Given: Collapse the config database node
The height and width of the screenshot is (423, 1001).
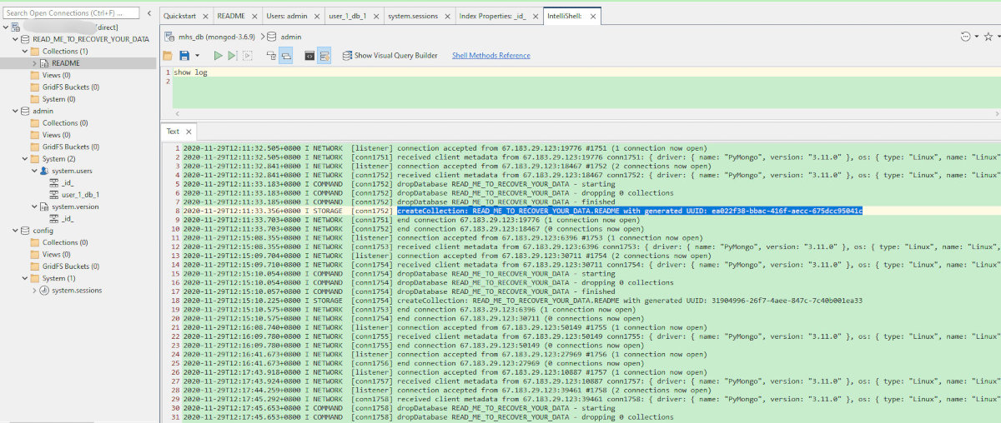Looking at the screenshot, I should [x=14, y=231].
